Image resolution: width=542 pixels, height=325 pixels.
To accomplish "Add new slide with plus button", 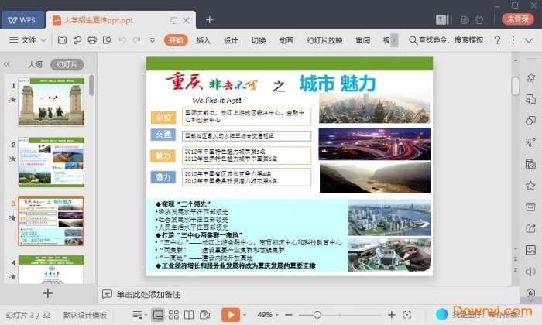I will (x=48, y=293).
